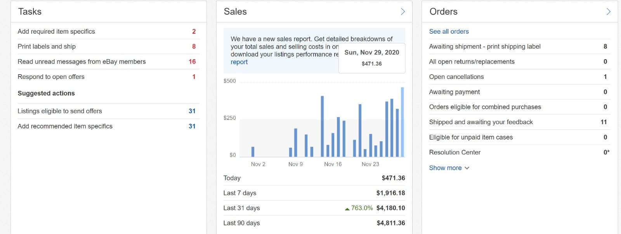Screen dimensions: 621x234
Task: Open Awaiting shipment - print shipping label
Action: [485, 46]
